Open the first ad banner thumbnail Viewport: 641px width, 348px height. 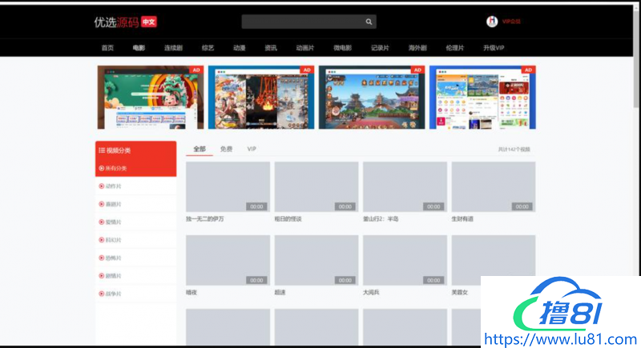pyautogui.click(x=151, y=97)
